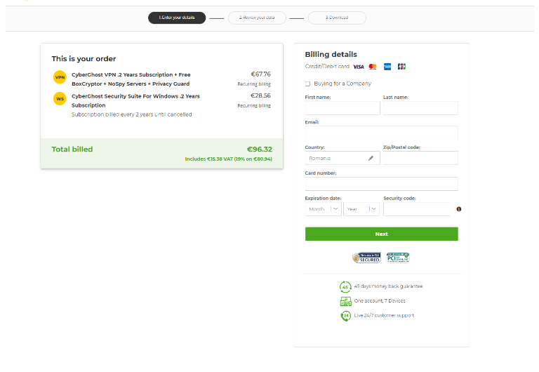Focus the First name field
539x372 pixels.
point(342,108)
